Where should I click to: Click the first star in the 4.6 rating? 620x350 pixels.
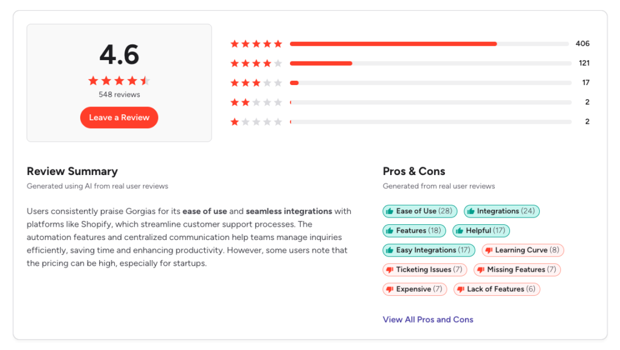92,80
